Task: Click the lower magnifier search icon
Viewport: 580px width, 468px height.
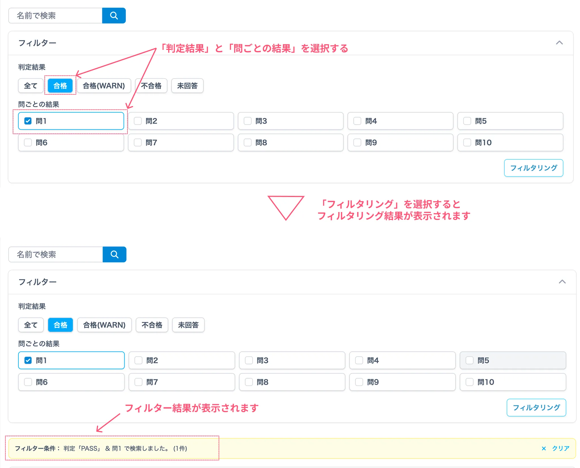Action: click(x=114, y=255)
